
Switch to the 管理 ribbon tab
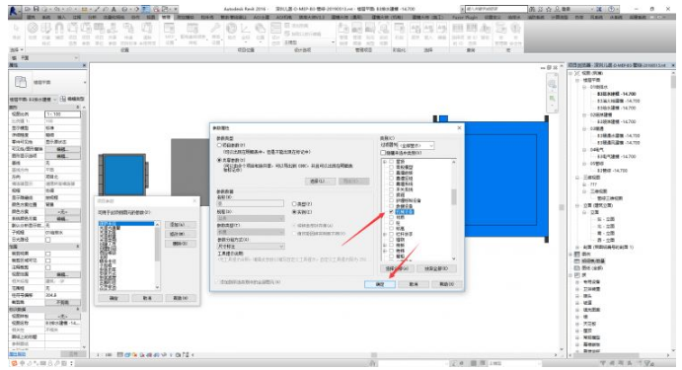click(166, 17)
